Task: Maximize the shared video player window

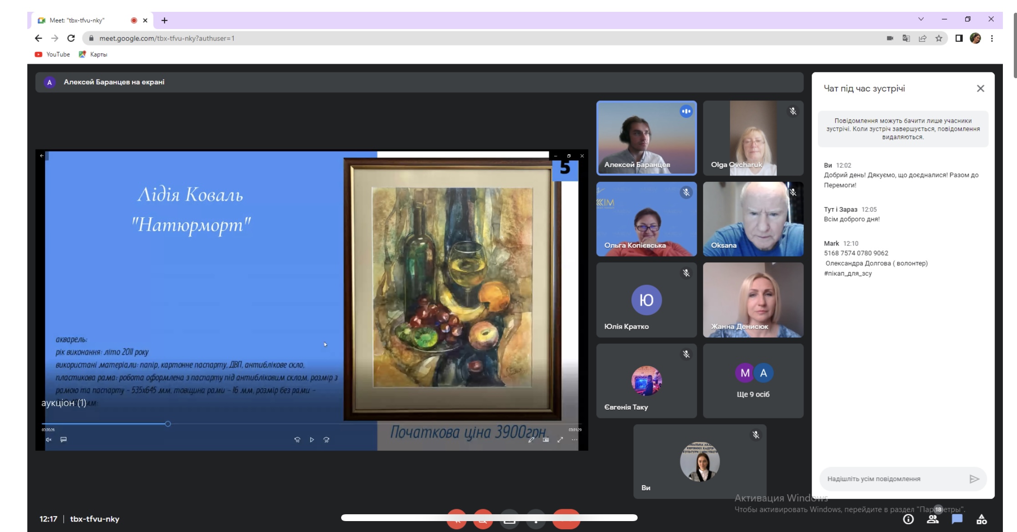Action: [568, 156]
